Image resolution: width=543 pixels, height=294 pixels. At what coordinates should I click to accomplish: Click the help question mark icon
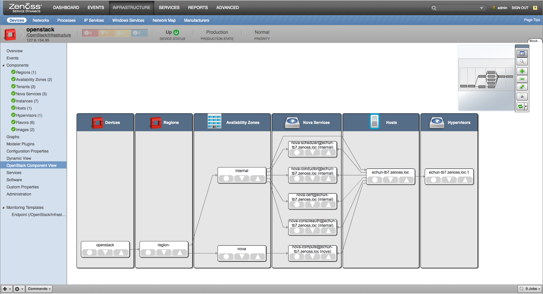[535, 8]
